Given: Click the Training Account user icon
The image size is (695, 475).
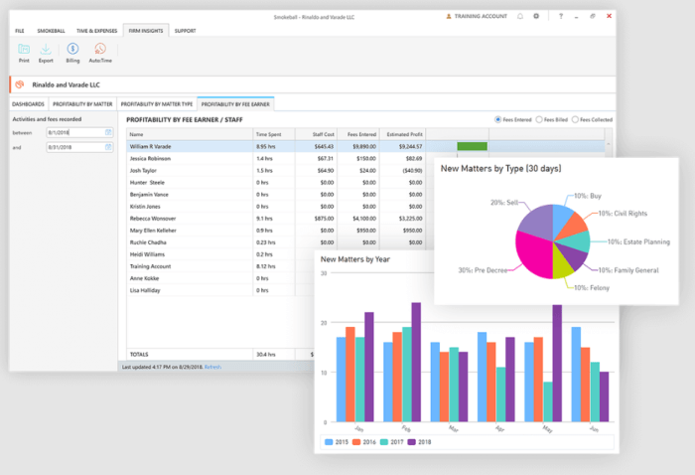Looking at the screenshot, I should (x=449, y=17).
